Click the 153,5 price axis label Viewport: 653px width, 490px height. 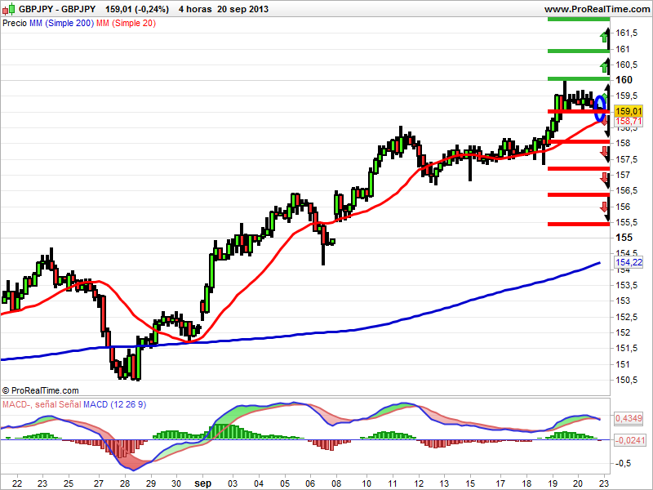(x=626, y=285)
